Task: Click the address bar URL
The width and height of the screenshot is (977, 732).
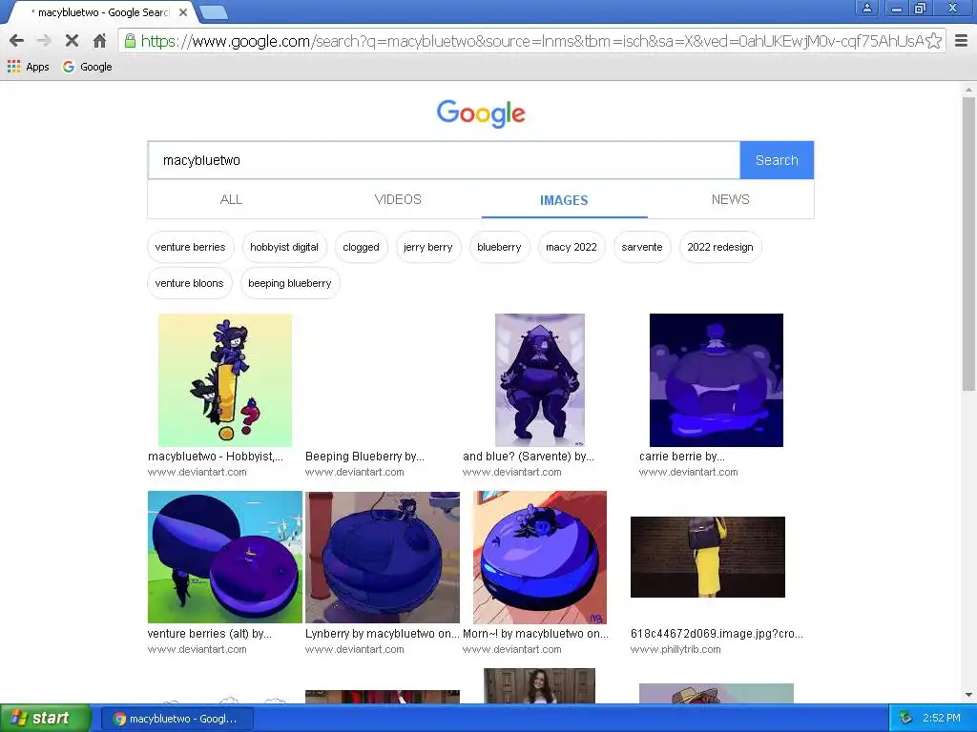Action: 531,41
